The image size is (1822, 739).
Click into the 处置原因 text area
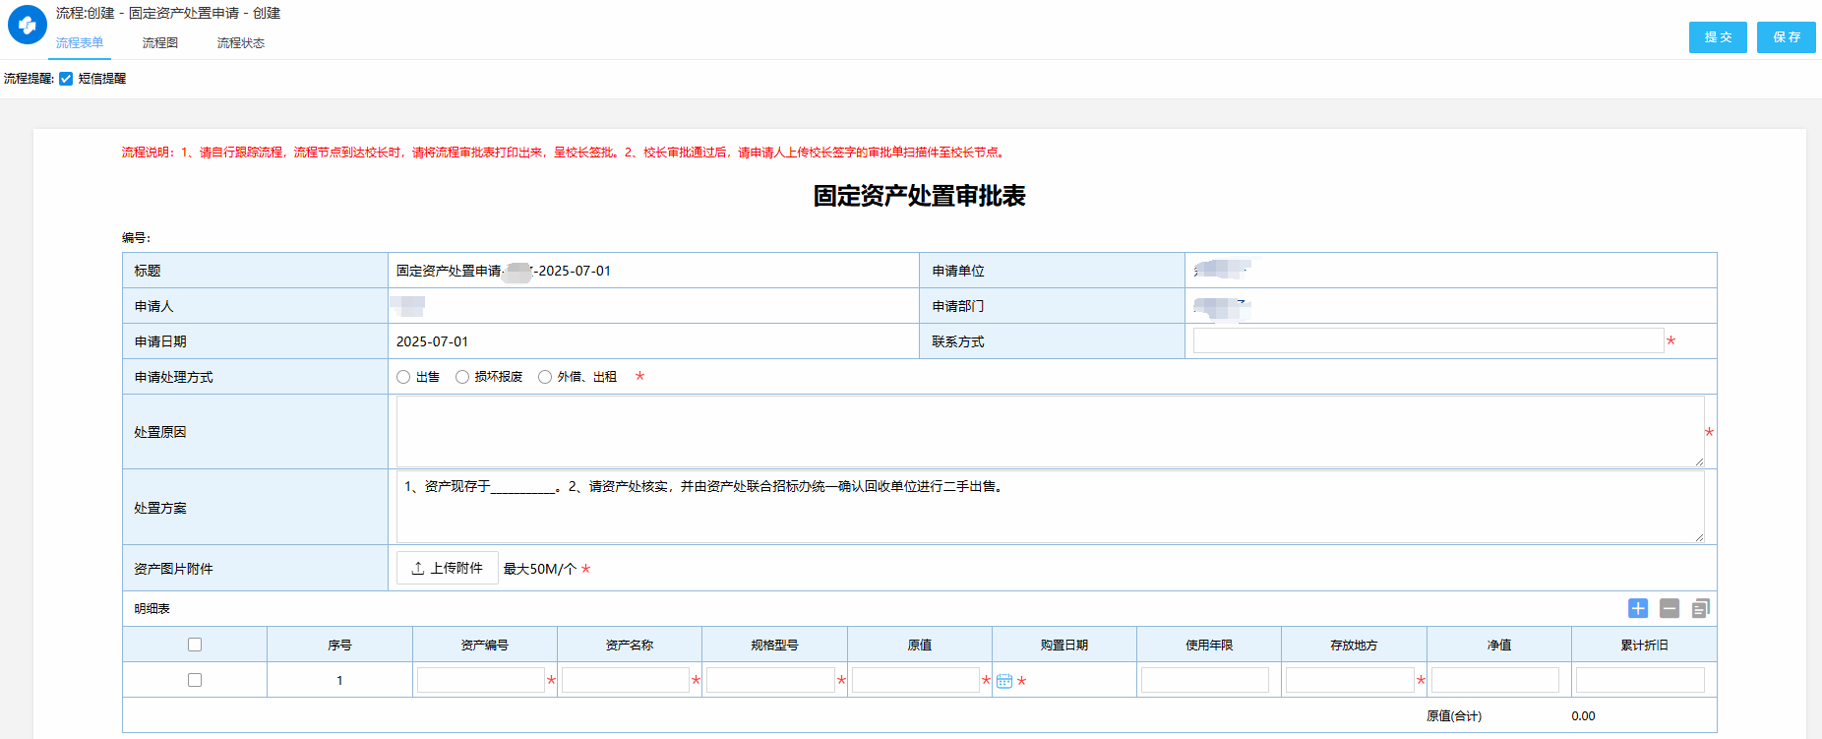point(1050,431)
